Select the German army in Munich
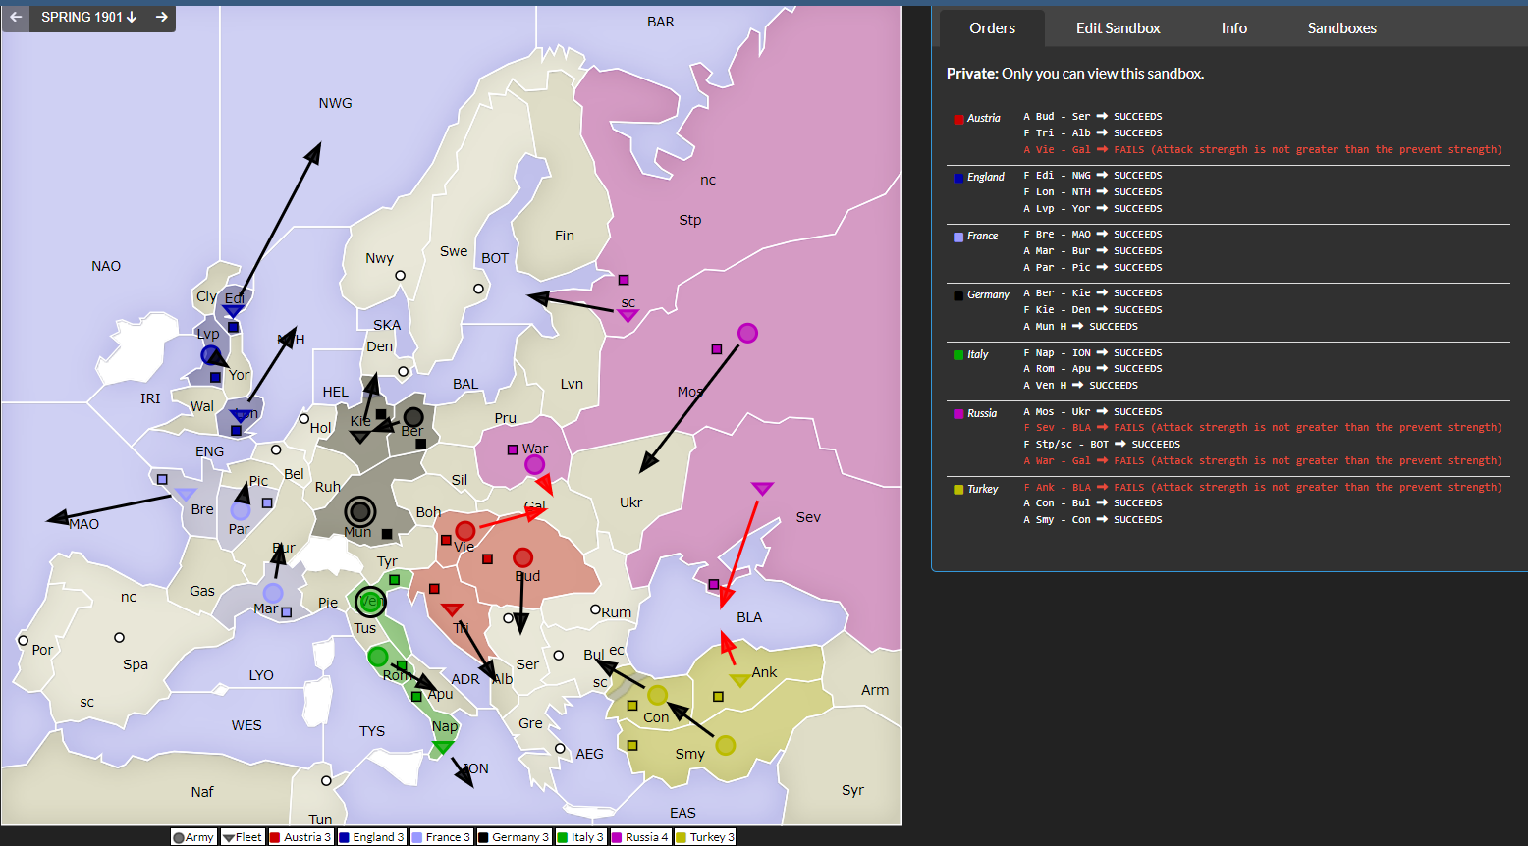This screenshot has height=846, width=1528. [360, 511]
